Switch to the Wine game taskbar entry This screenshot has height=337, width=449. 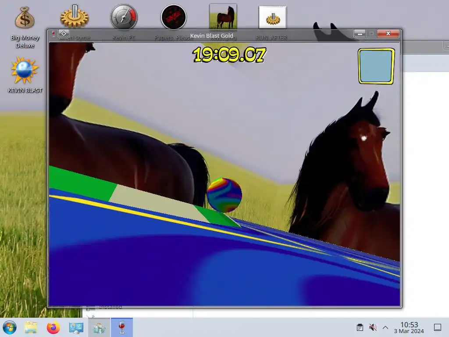click(x=122, y=327)
